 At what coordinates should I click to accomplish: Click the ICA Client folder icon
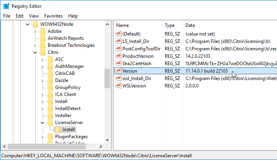coord(50,94)
